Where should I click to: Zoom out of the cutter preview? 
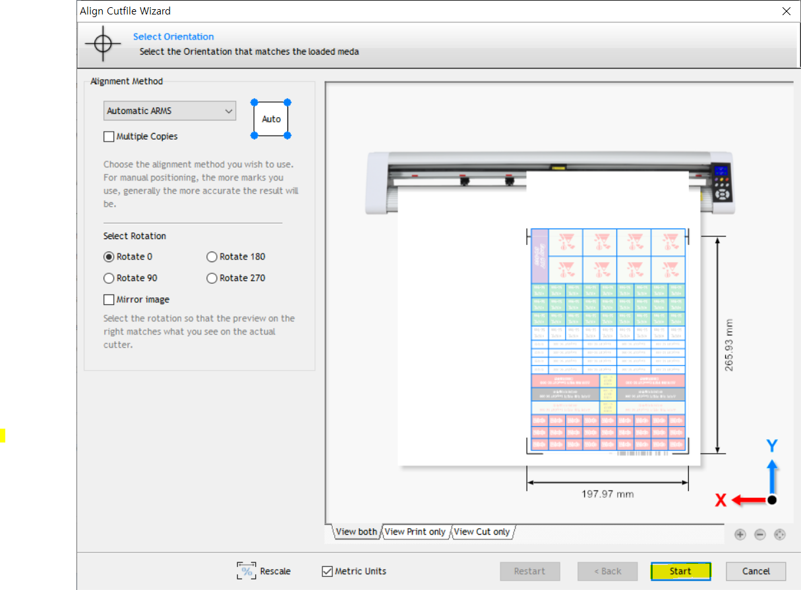[759, 535]
